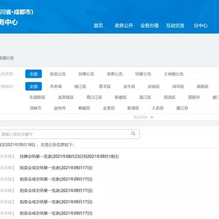Open the 互动交流 navigation item
The image size is (219, 219).
175,26
